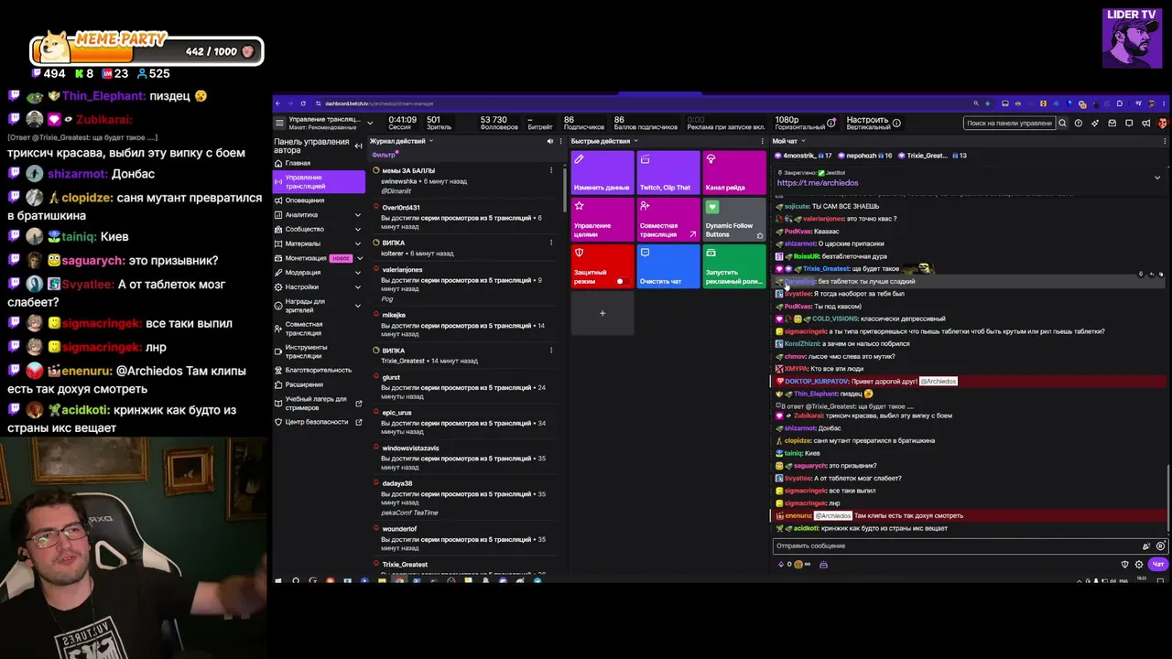This screenshot has width=1172, height=659.
Task: Open shield mode icon below chat input
Action: click(x=1125, y=564)
